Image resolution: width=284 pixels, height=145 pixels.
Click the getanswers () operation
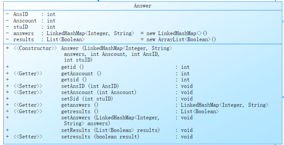80,105
